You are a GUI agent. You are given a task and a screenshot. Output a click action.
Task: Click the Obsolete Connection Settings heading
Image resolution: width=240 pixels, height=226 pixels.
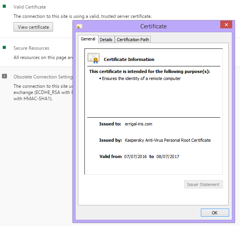(43, 77)
